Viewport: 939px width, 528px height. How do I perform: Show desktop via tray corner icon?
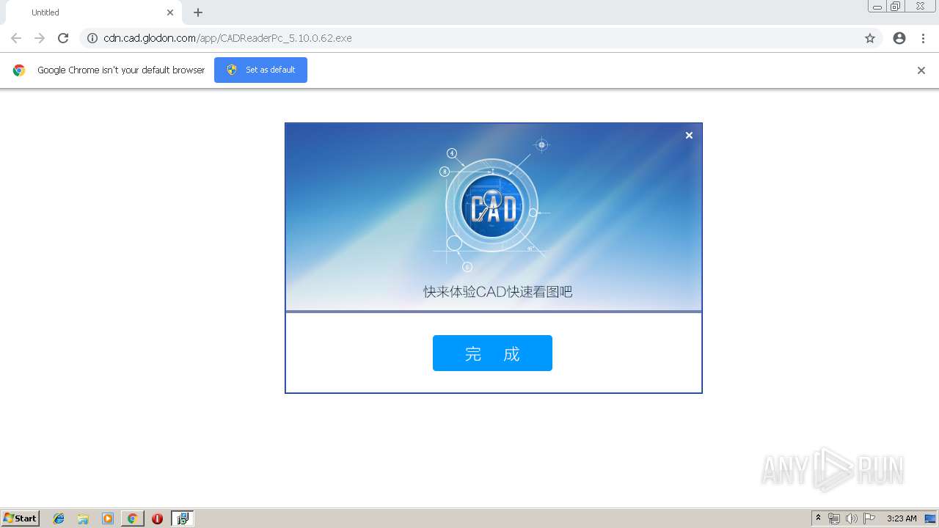click(930, 518)
